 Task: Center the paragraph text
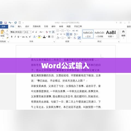pos(61,34)
